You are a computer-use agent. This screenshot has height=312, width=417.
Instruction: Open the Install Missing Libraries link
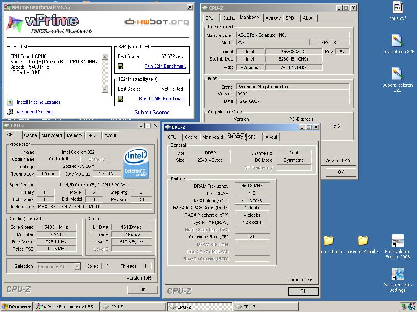click(x=39, y=102)
